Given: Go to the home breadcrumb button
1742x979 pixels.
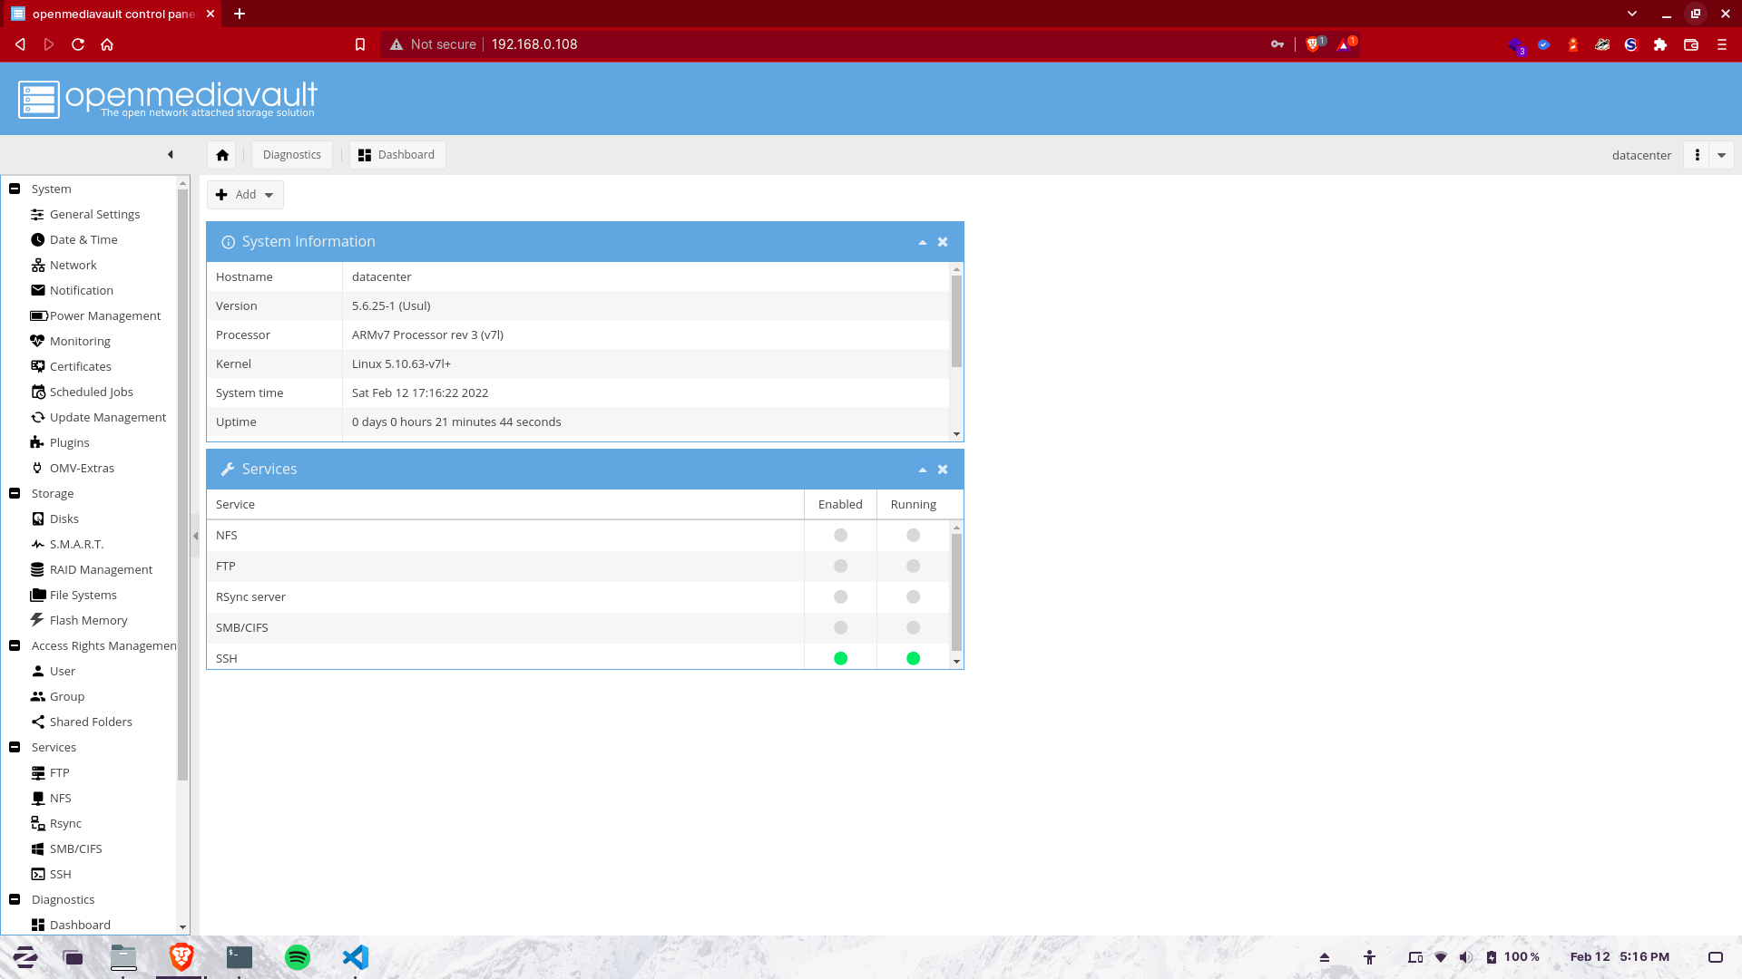Looking at the screenshot, I should point(222,155).
